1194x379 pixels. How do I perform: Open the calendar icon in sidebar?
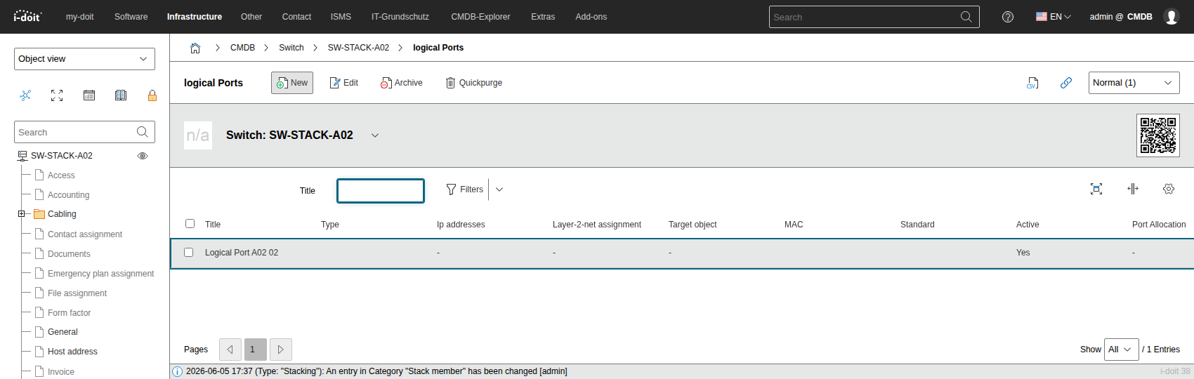coord(89,95)
